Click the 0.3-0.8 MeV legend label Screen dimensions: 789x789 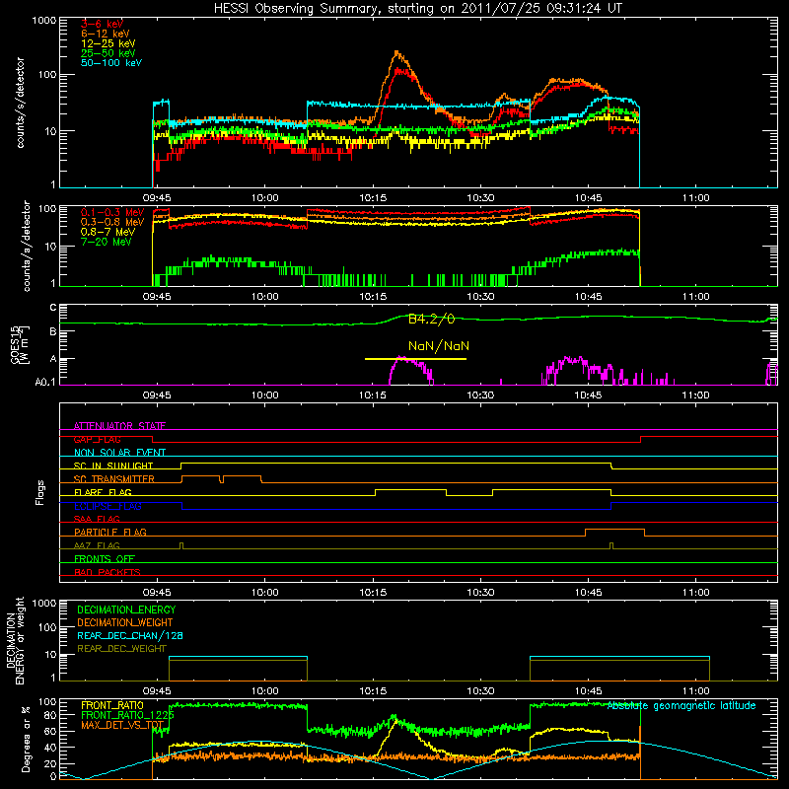click(112, 222)
